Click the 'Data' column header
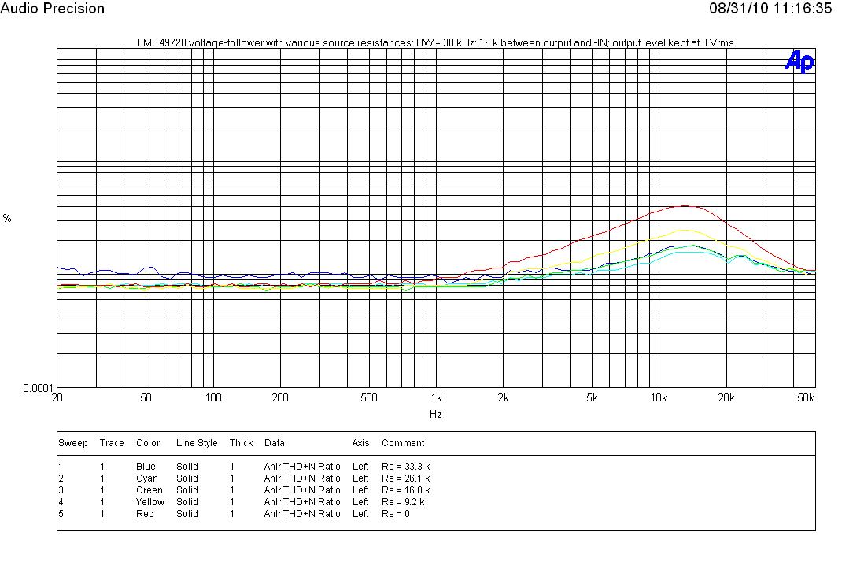Screen dimensions: 853x569 point(274,443)
